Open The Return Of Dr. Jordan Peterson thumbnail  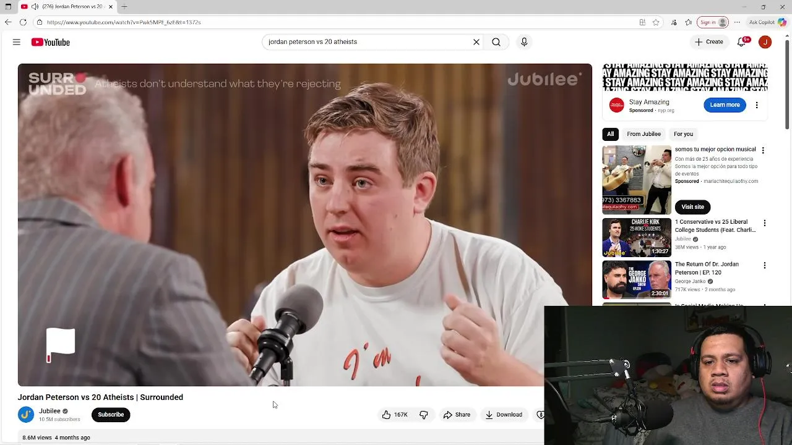[x=637, y=279]
